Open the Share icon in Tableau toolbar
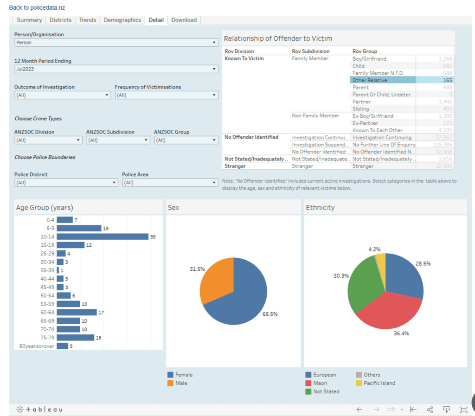The image size is (475, 416). [x=430, y=410]
